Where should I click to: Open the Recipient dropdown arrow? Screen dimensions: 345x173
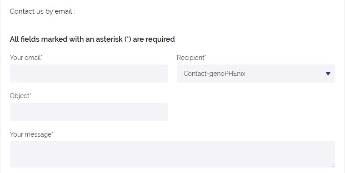click(328, 74)
